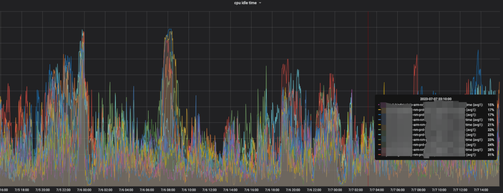Click the red series marker on the 31% row

click(379, 155)
